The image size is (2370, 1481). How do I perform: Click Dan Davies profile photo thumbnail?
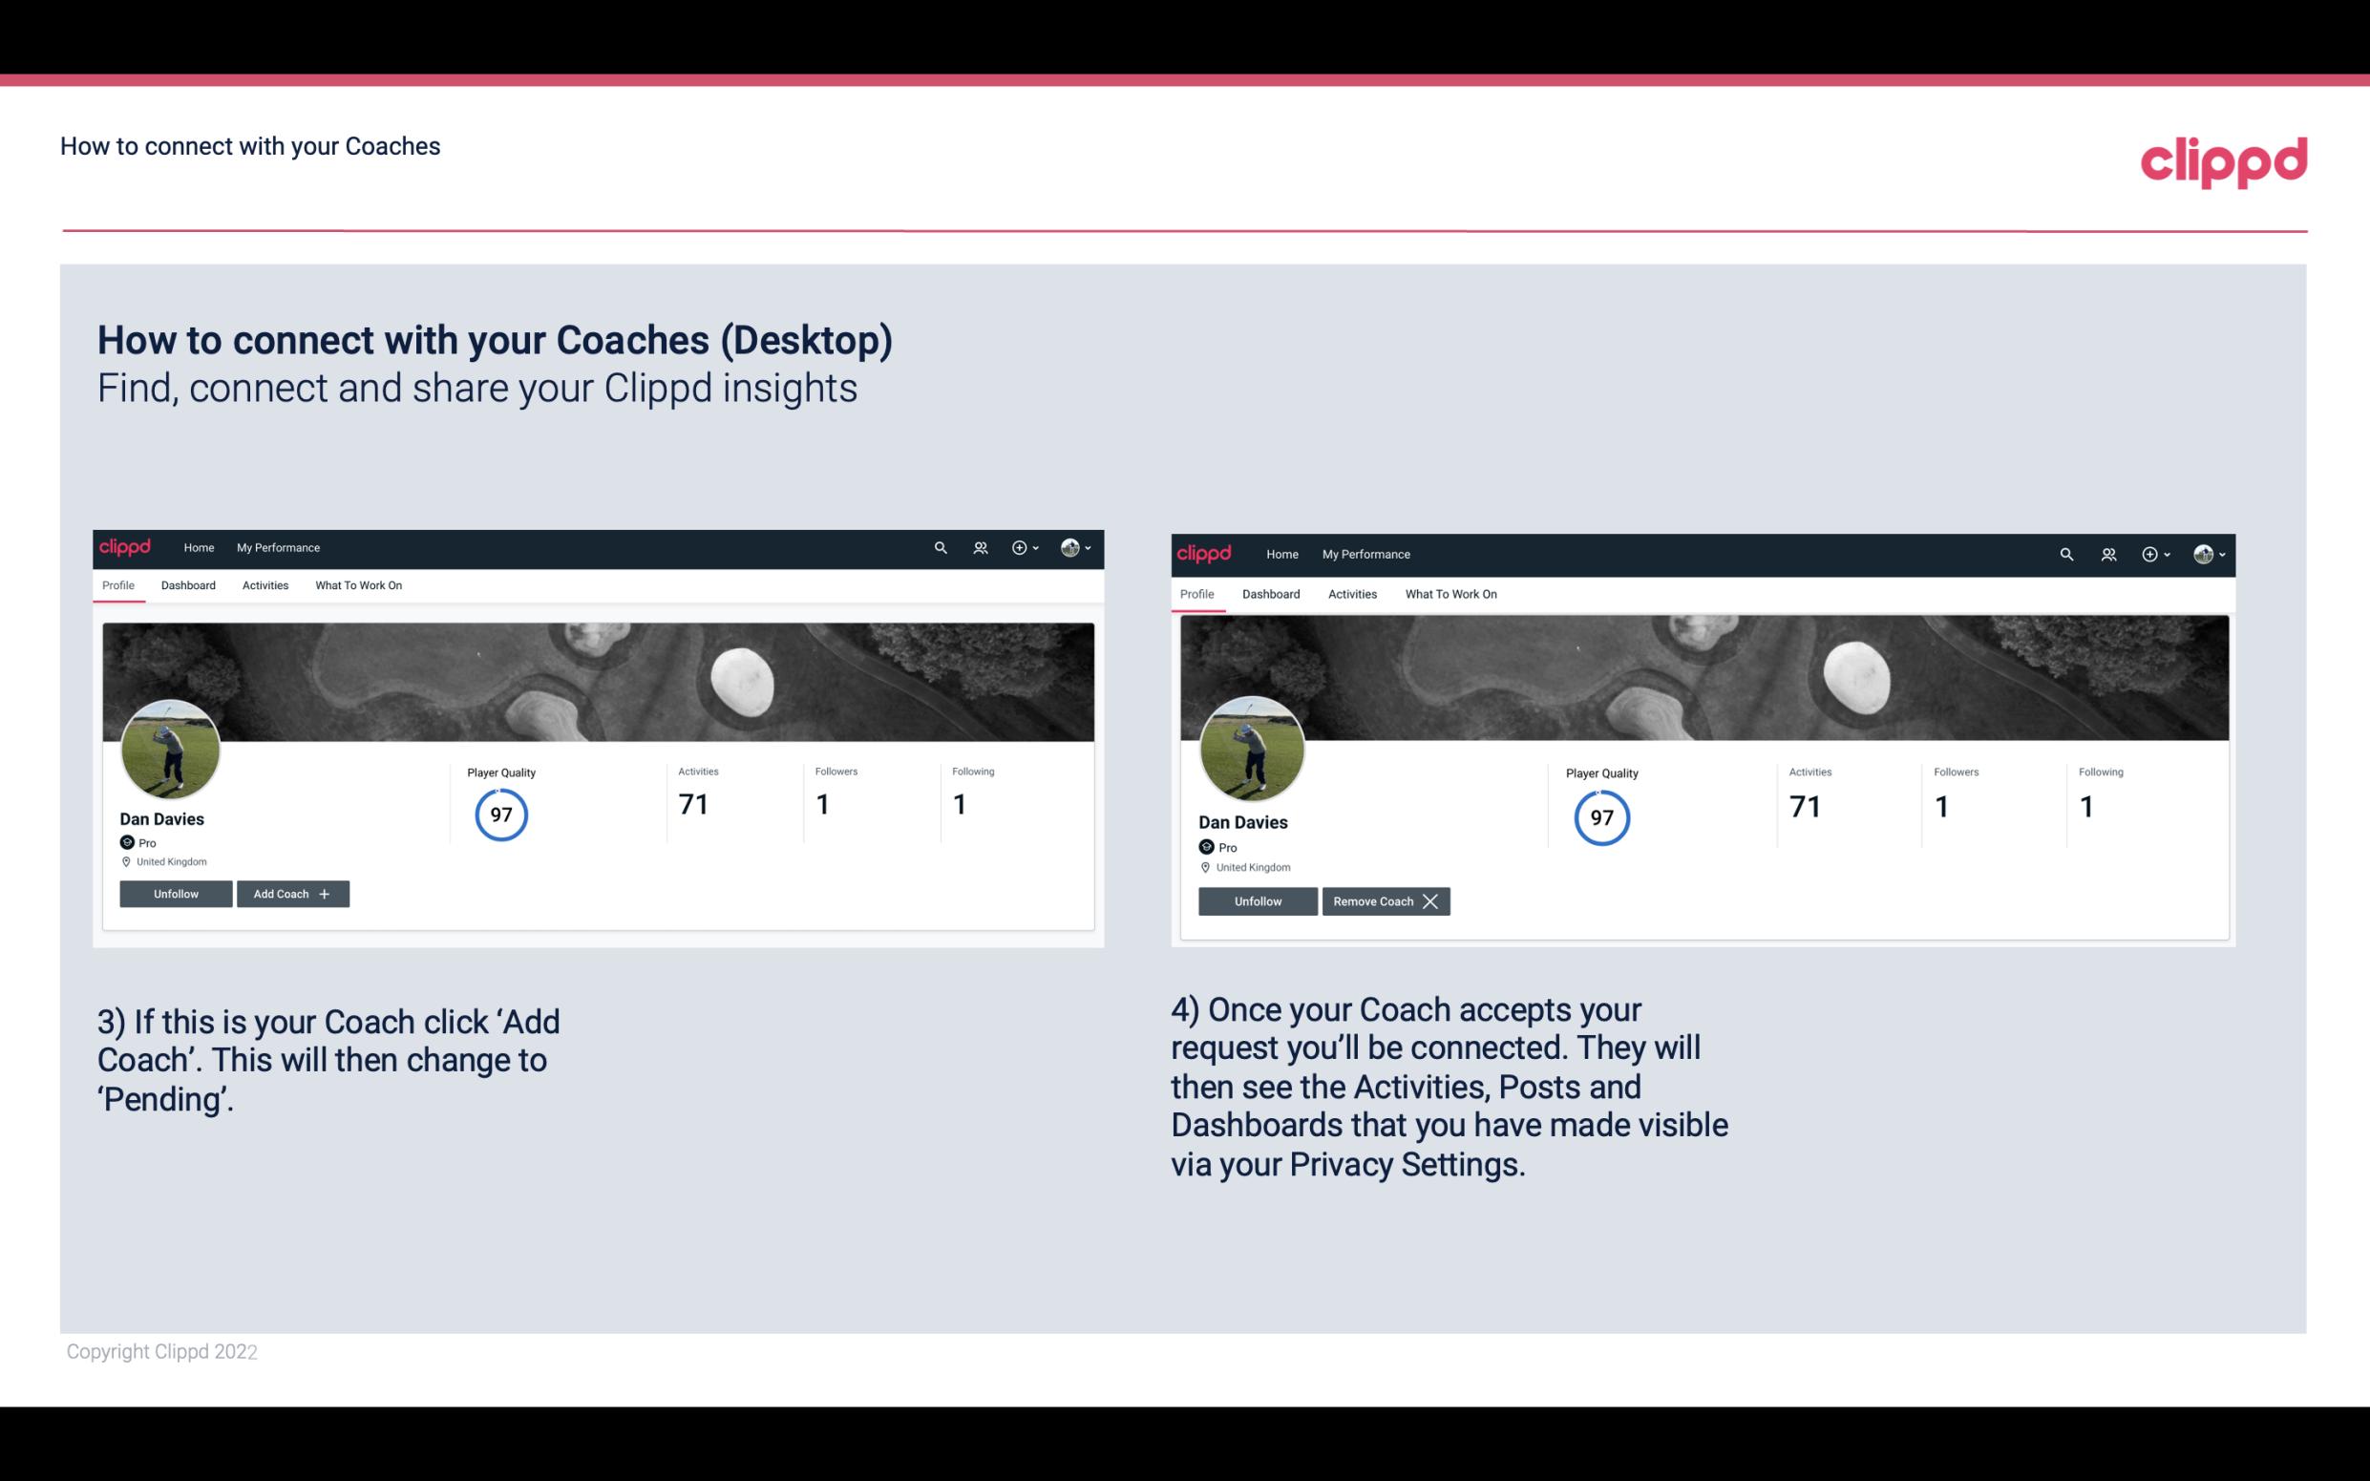click(x=169, y=744)
